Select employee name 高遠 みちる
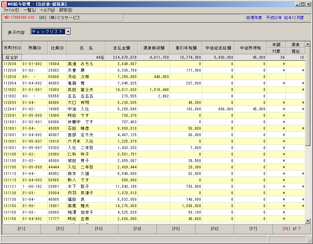Image resolution: width=313 pixels, height=244 pixels. [81, 64]
